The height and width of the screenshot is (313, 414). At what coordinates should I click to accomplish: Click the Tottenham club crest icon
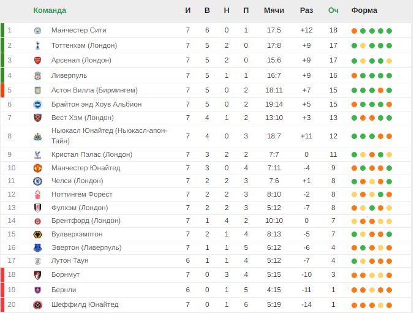[x=38, y=45]
